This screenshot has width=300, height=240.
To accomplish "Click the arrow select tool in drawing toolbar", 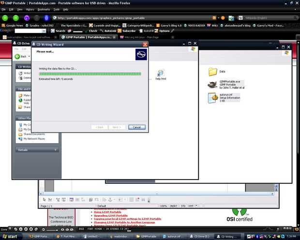I will click(44, 200).
